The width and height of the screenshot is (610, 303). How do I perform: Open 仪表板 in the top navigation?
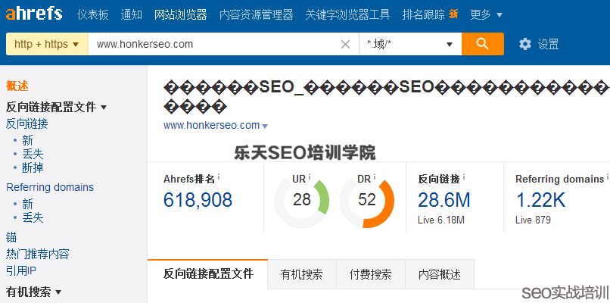tap(92, 15)
